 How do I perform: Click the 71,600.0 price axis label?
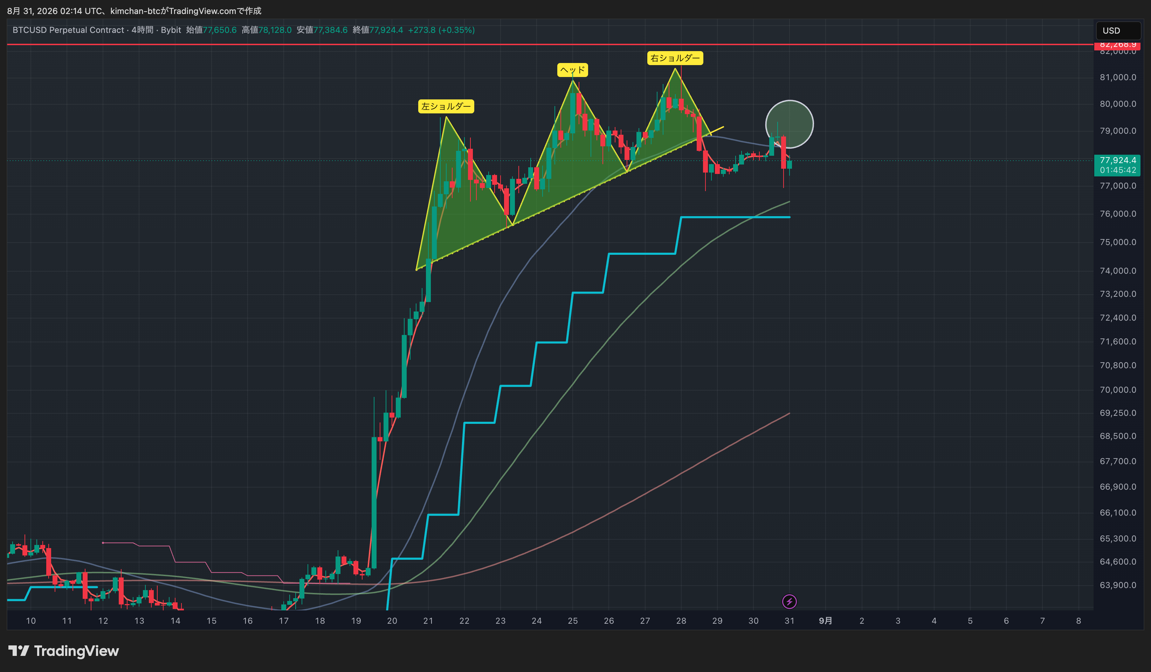pyautogui.click(x=1118, y=342)
